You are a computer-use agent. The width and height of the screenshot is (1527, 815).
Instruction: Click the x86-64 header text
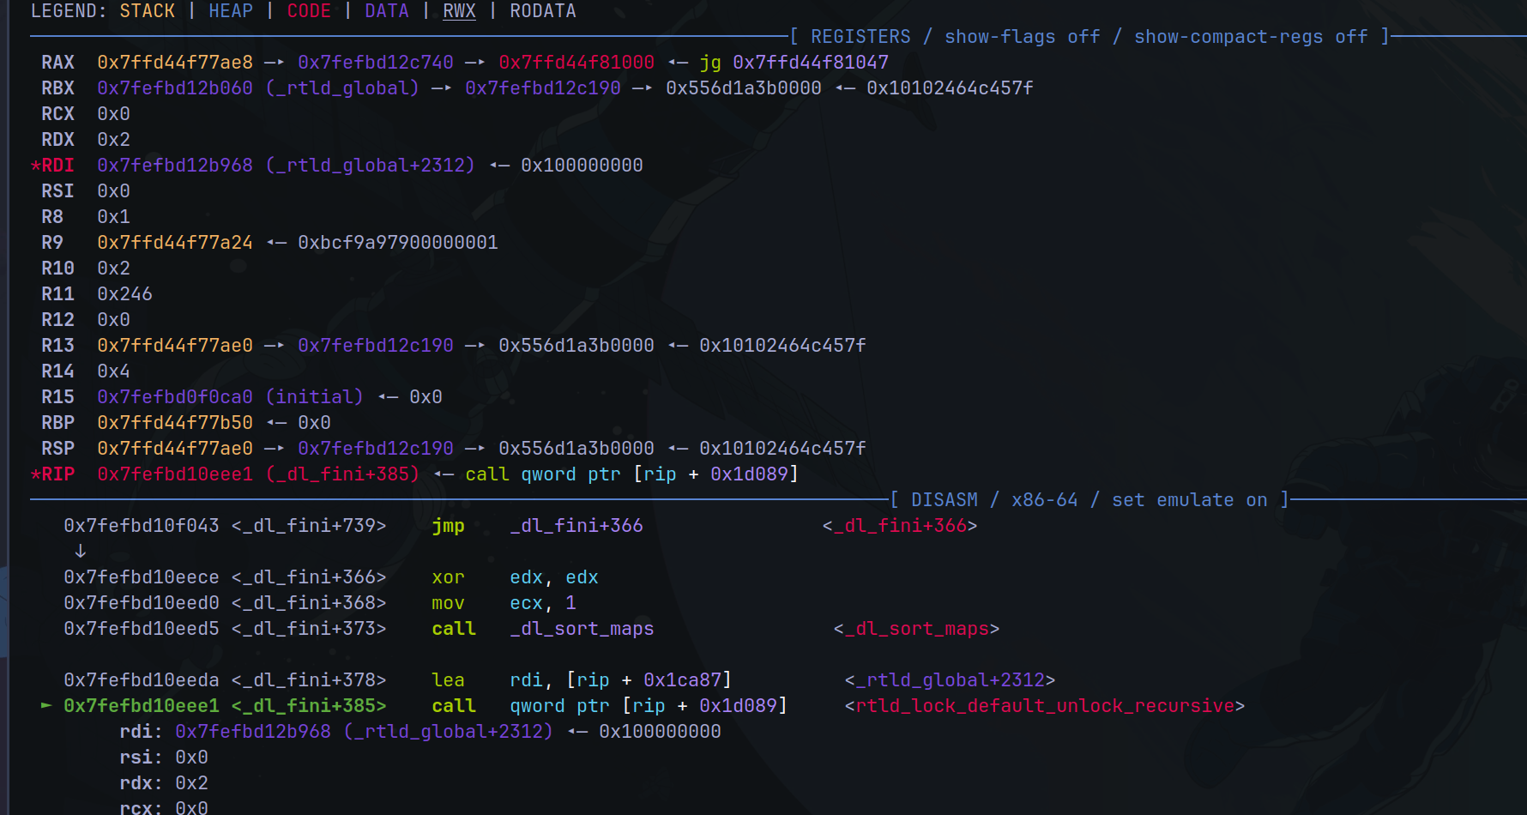click(x=1045, y=500)
